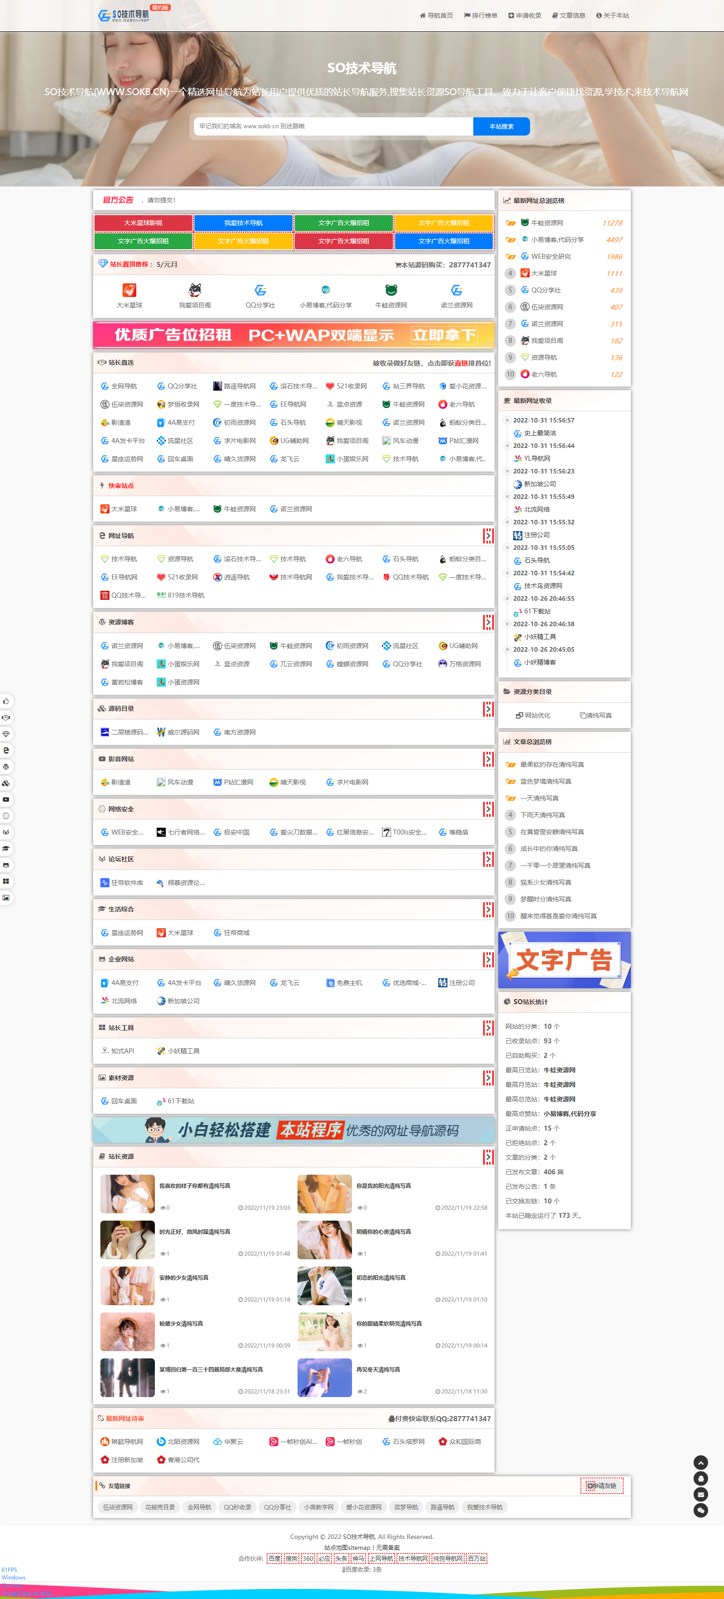The height and width of the screenshot is (1599, 724).
Task: Open the email envelope floating icon
Action: point(700,1494)
